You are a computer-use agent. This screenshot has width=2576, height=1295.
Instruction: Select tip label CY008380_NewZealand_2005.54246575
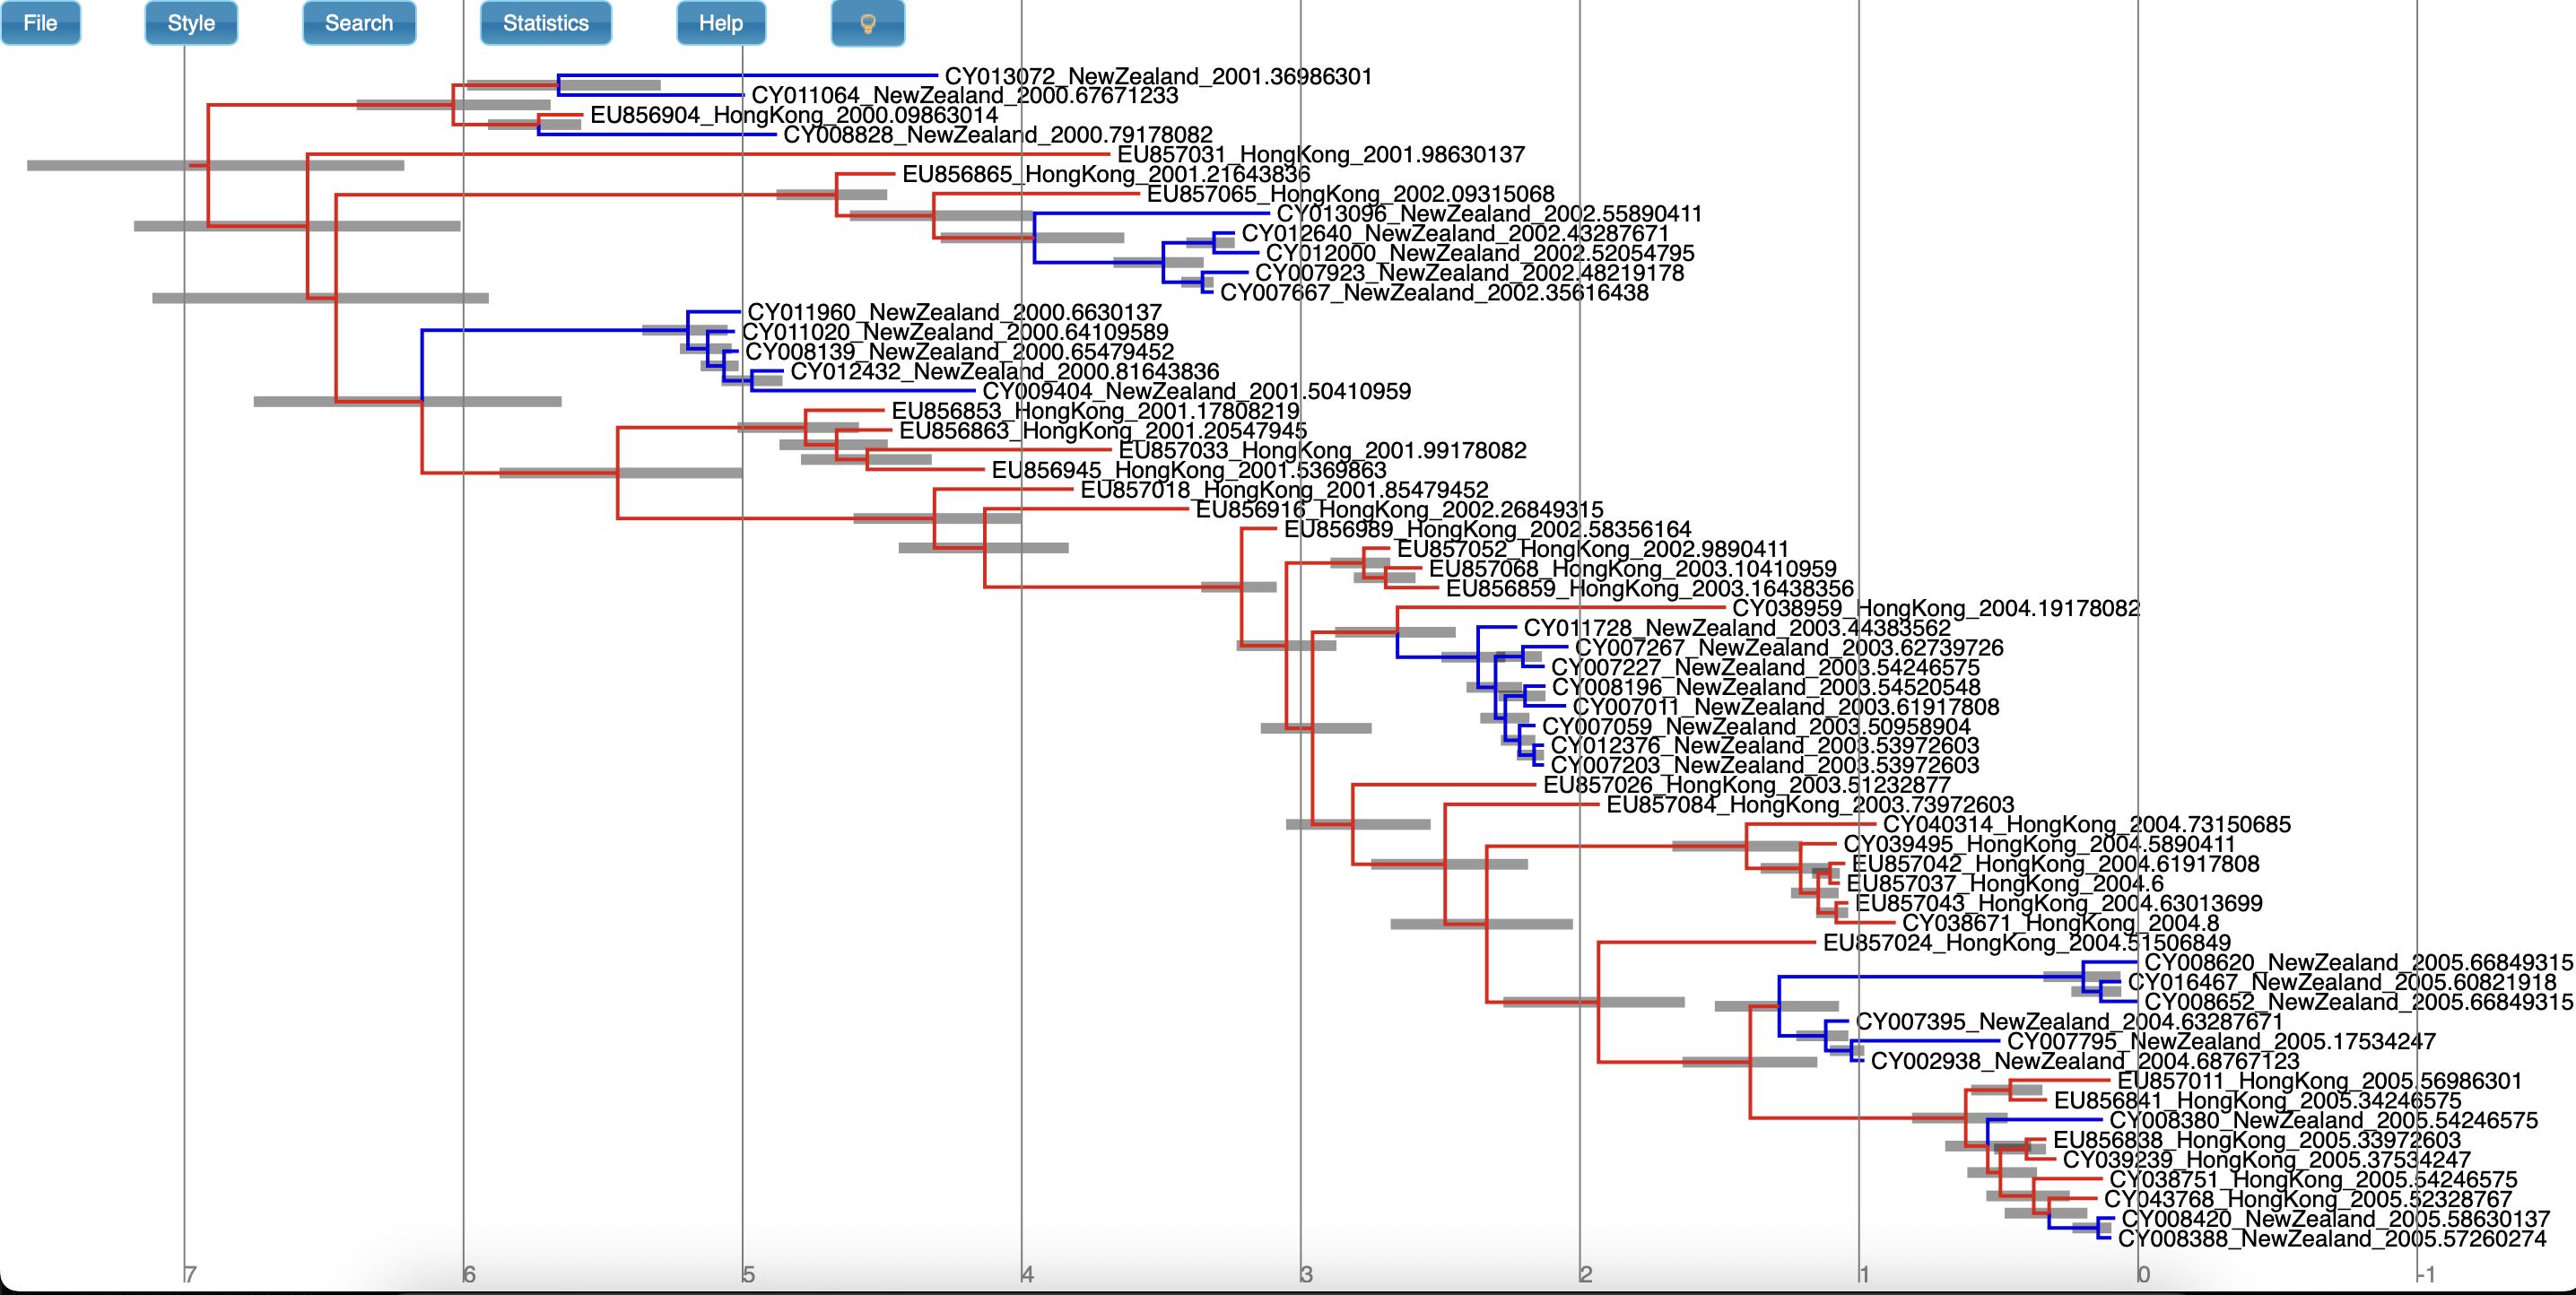[2324, 1121]
